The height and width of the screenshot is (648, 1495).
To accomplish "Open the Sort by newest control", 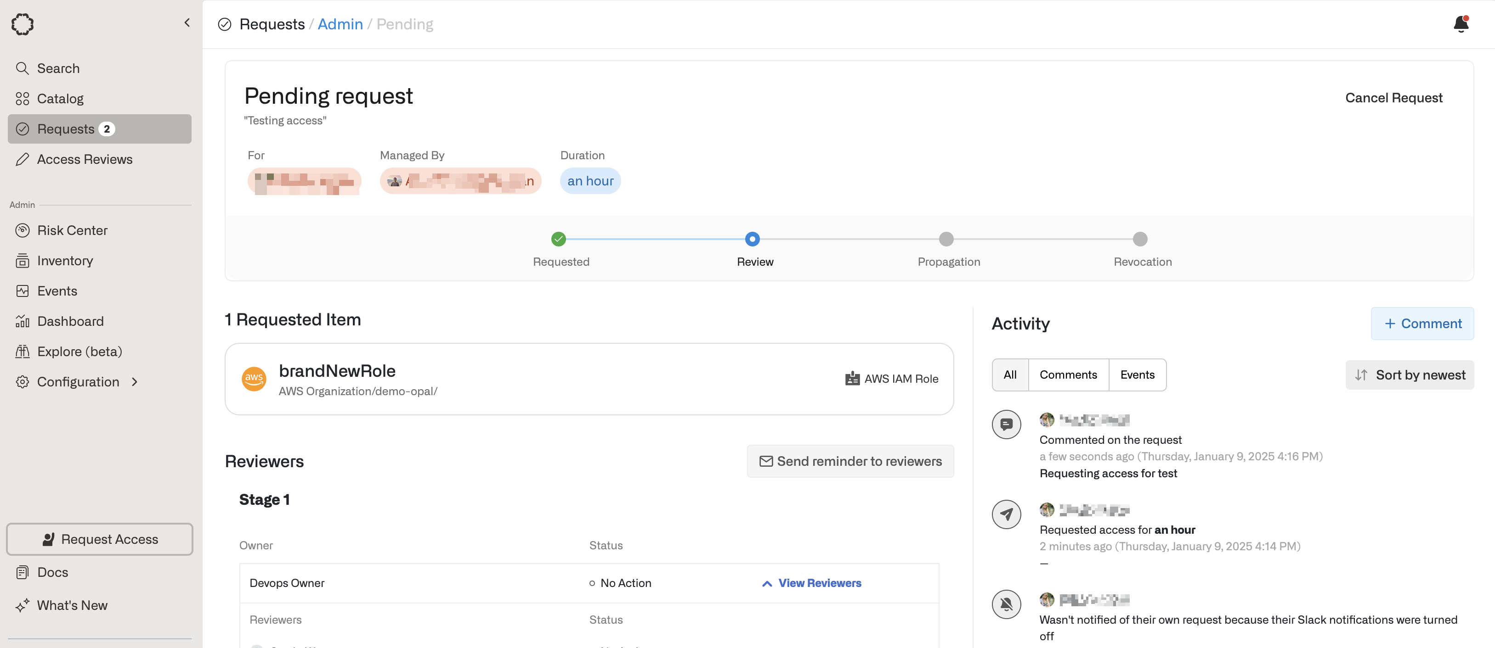I will [1409, 375].
